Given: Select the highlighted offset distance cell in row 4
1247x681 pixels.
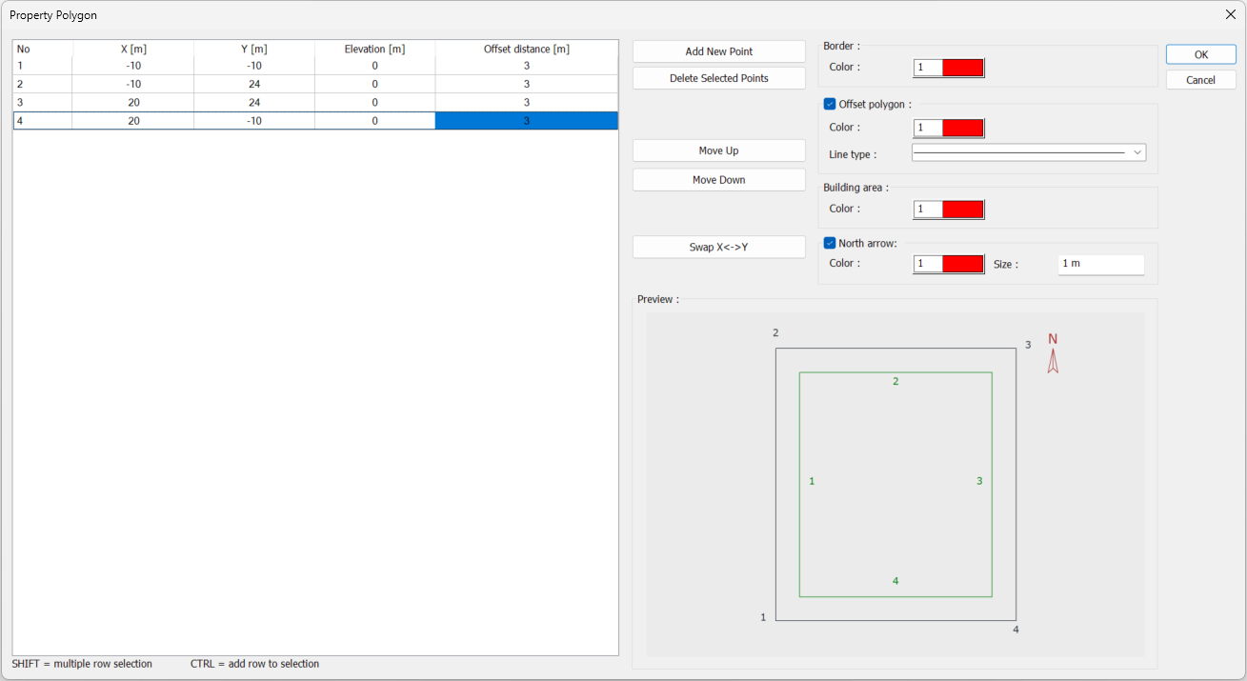Looking at the screenshot, I should click(x=526, y=121).
